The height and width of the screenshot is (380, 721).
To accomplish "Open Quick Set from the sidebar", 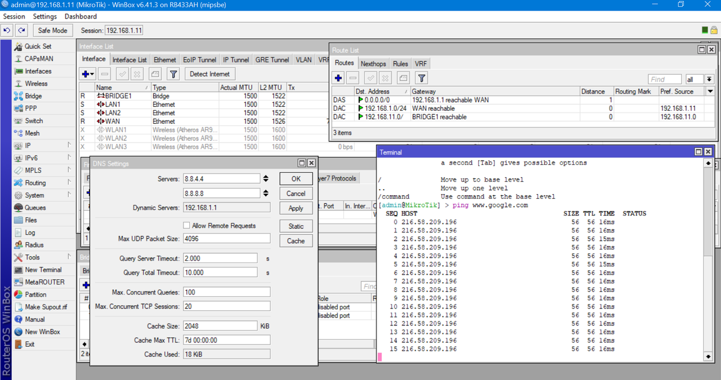I will [x=38, y=46].
